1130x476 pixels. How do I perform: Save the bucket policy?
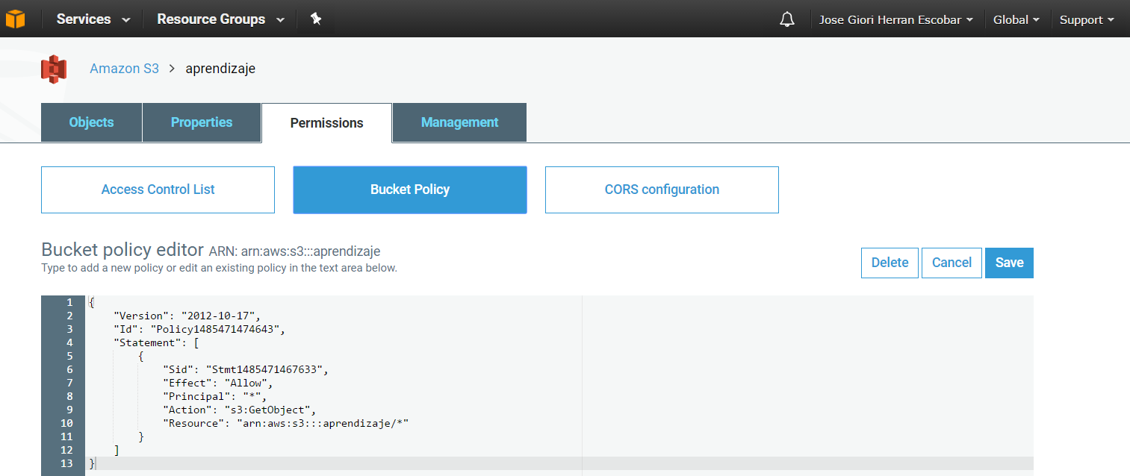(x=1009, y=263)
